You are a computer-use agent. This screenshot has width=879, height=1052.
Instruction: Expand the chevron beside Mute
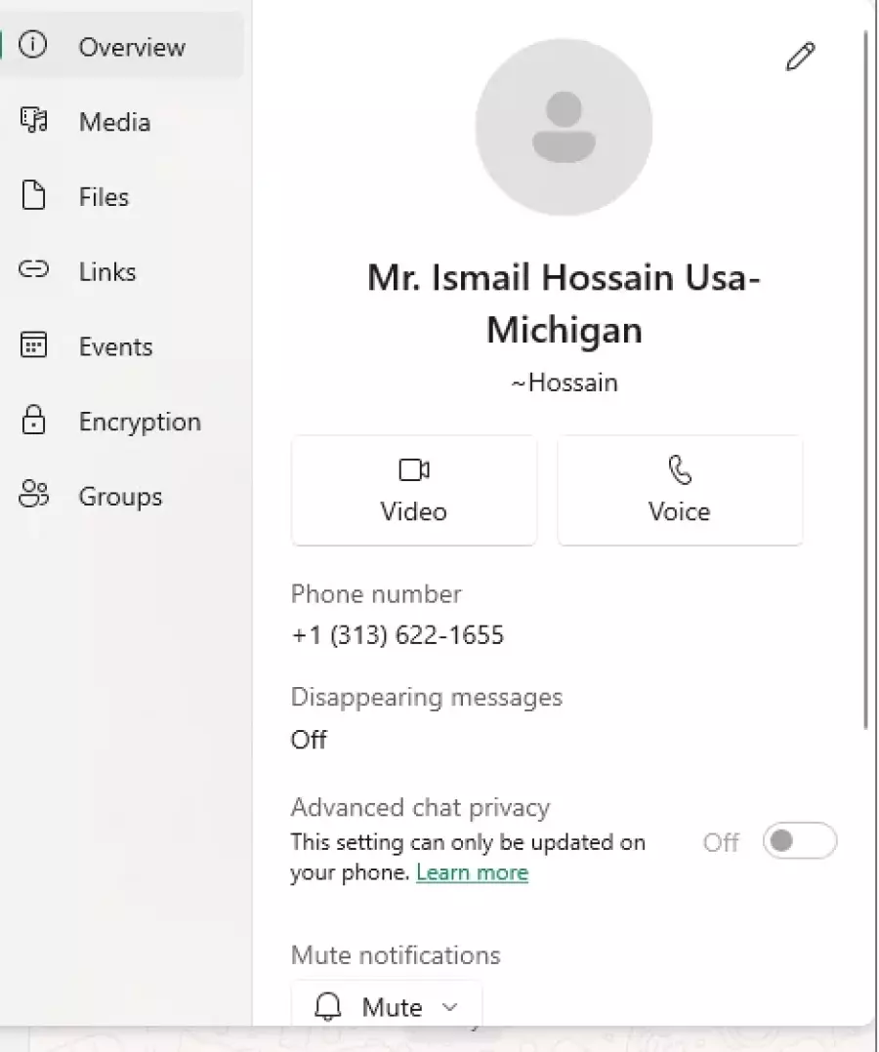[x=450, y=1006]
